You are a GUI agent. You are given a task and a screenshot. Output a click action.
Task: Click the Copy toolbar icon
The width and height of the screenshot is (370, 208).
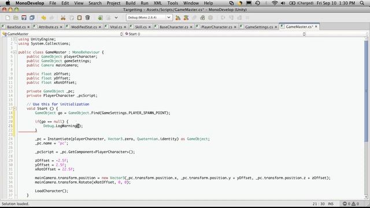tap(72, 18)
